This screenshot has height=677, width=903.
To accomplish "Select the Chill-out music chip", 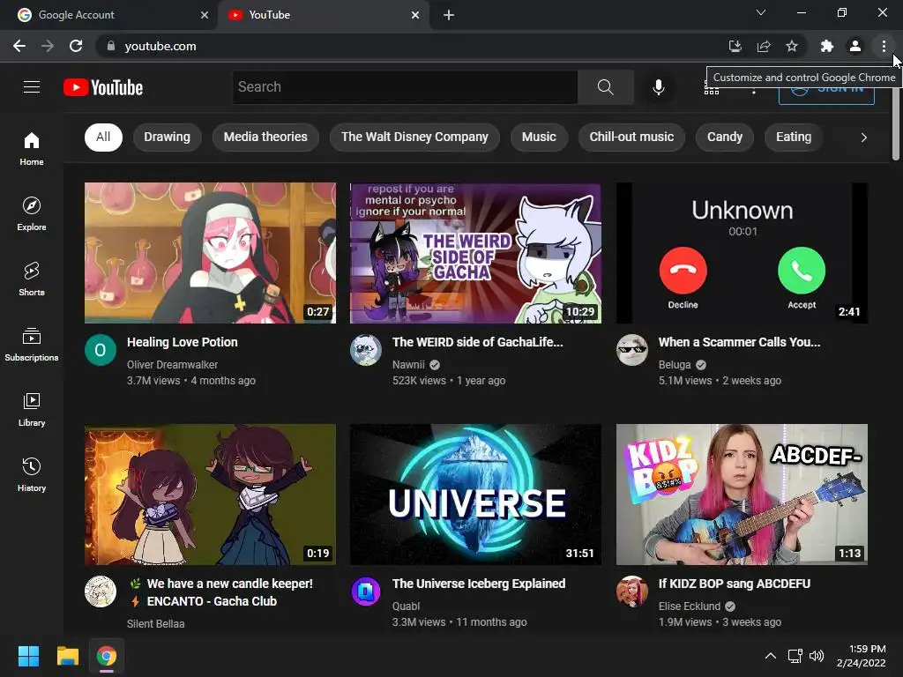I will point(631,137).
